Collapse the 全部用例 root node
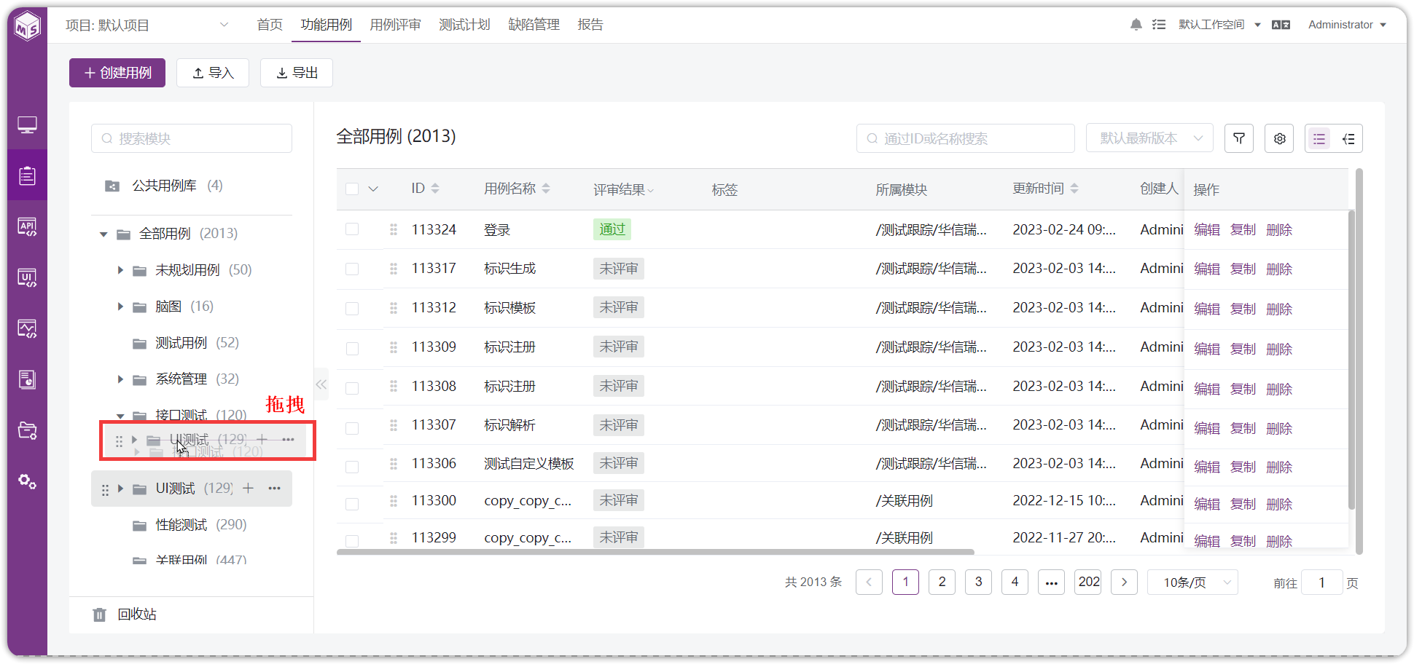 point(103,234)
